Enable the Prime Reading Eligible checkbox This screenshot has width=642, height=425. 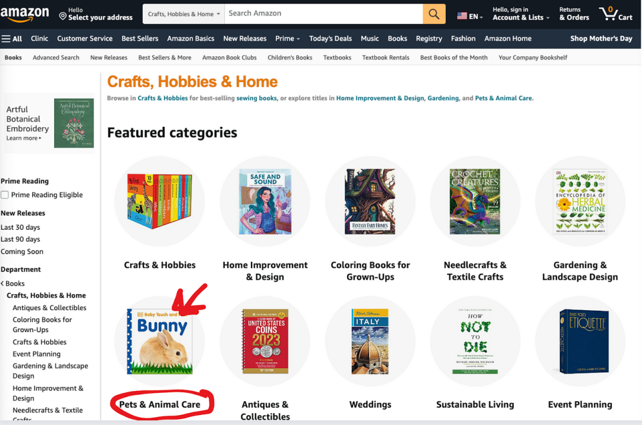click(5, 195)
